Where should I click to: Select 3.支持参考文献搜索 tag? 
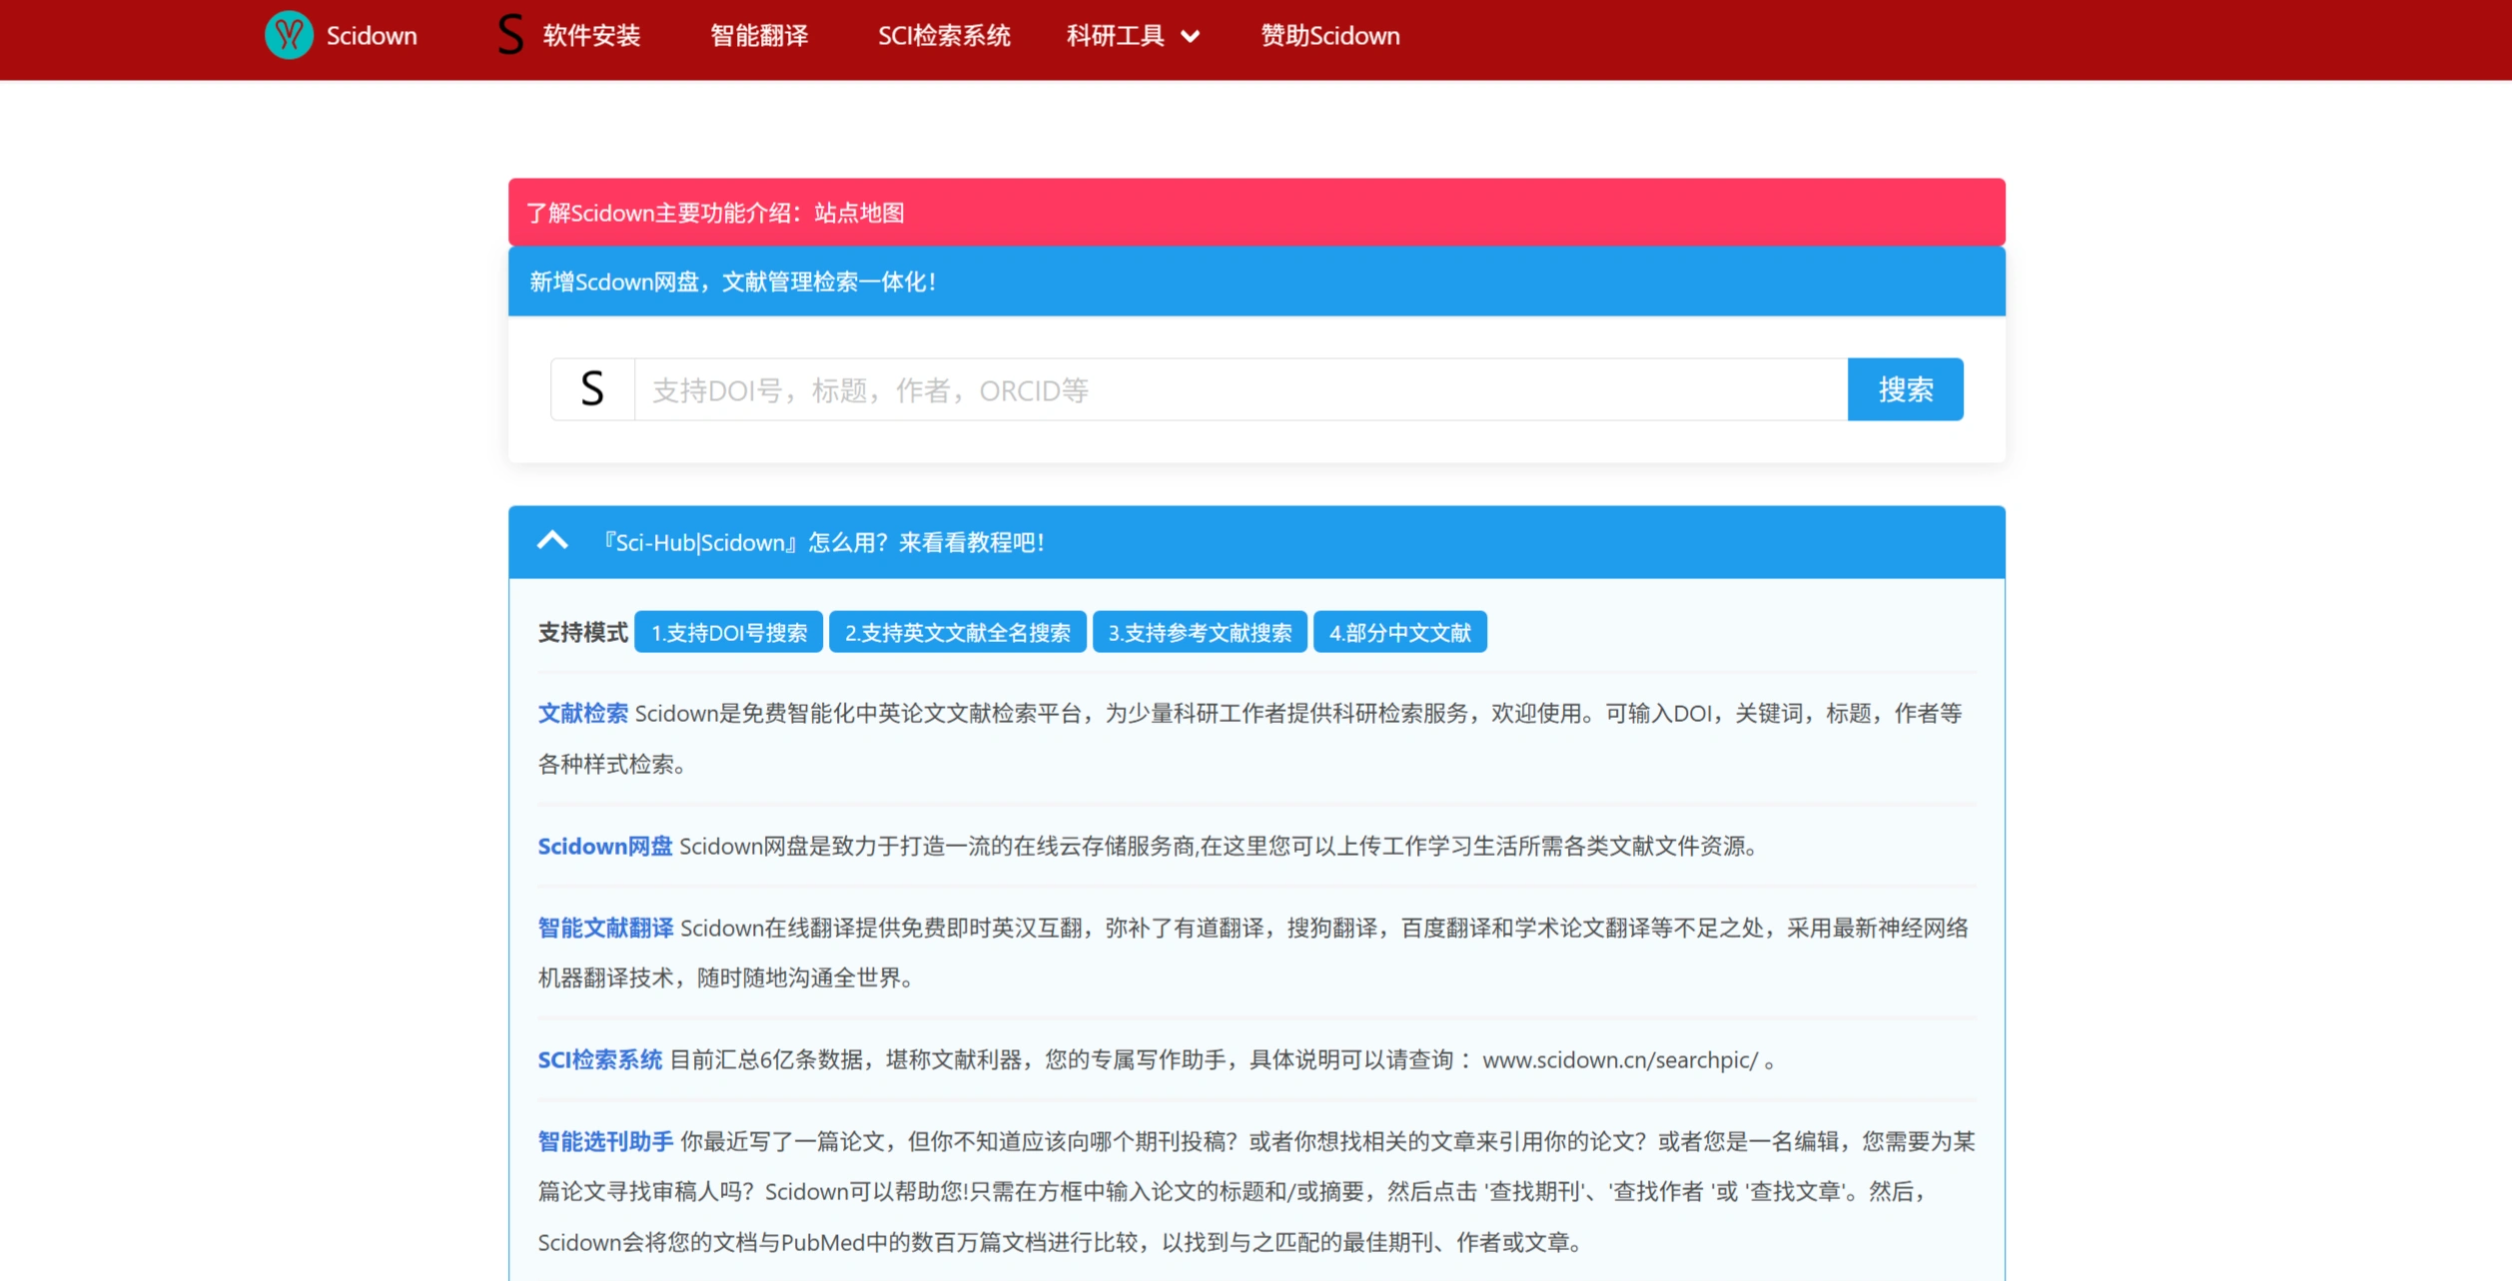[1200, 632]
